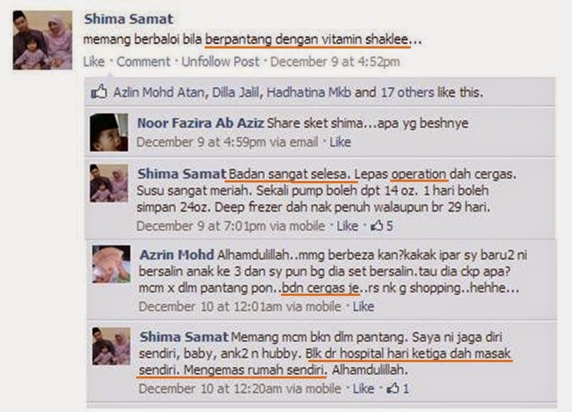
Task: Open Azrin Mohd's comment avatar
Action: coord(111,264)
